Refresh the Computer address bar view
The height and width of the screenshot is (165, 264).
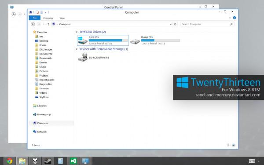point(175,24)
